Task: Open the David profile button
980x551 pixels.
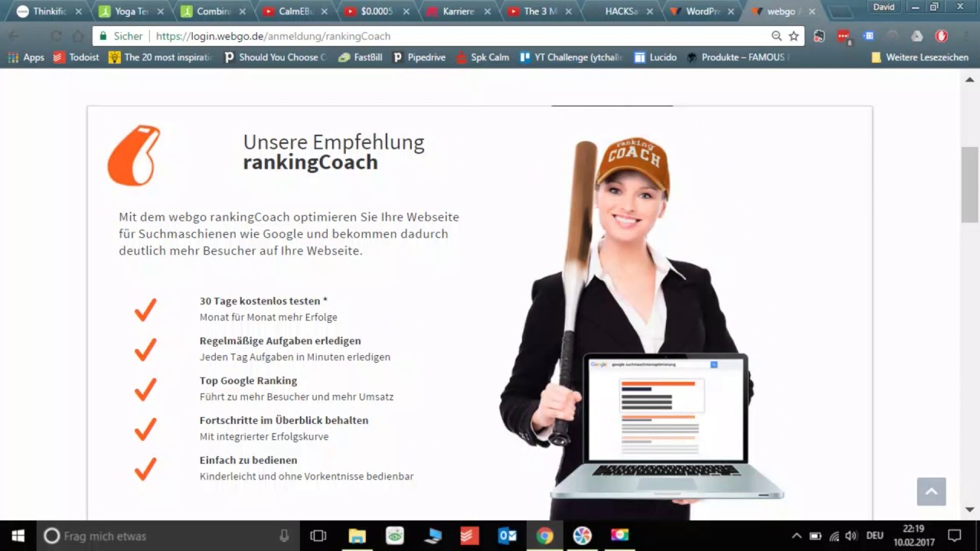Action: (884, 7)
